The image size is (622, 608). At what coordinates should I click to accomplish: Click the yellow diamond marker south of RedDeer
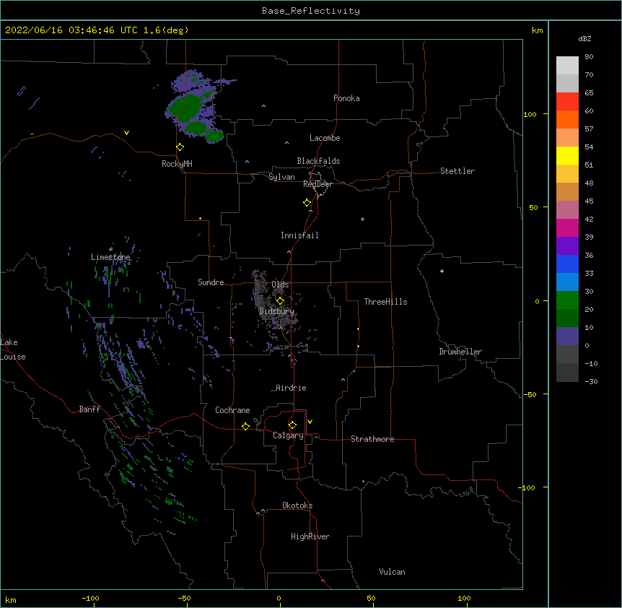click(x=307, y=202)
